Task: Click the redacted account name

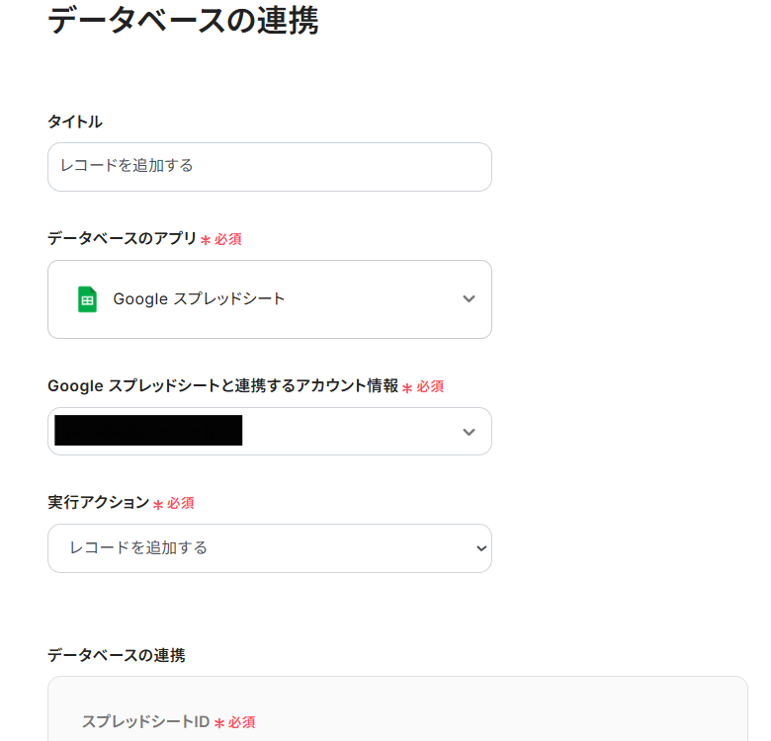Action: [x=148, y=431]
